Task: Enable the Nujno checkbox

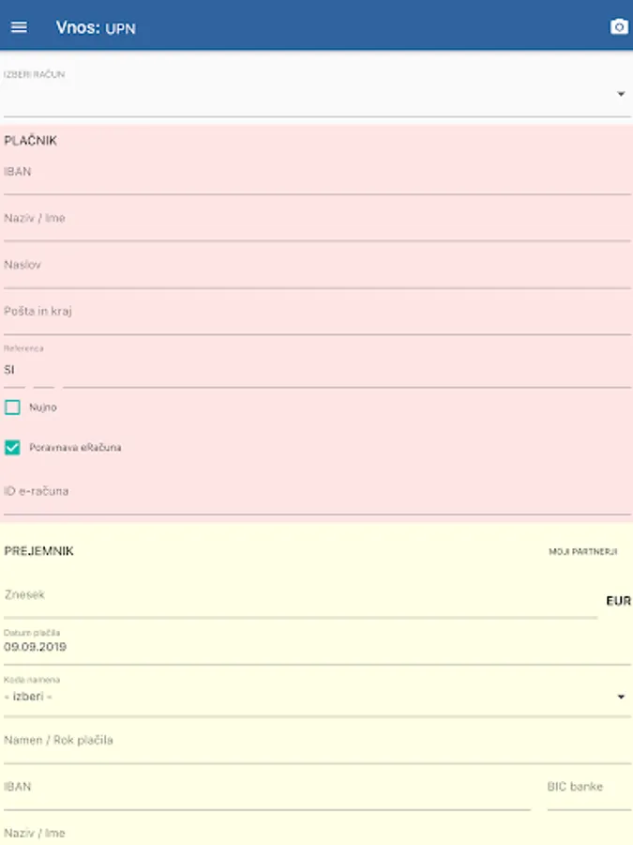Action: (x=12, y=407)
